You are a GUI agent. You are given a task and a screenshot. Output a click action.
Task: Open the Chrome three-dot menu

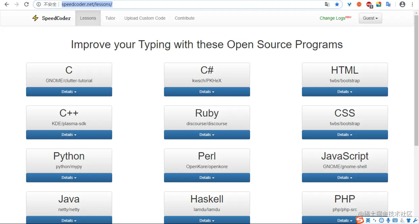point(412,4)
